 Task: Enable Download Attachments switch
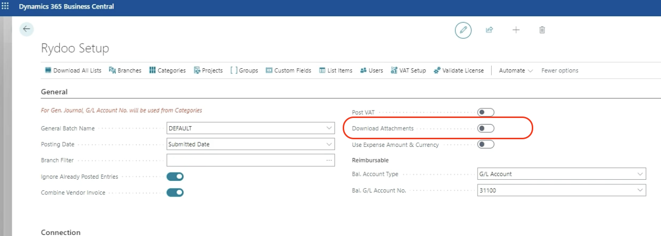[x=486, y=129]
